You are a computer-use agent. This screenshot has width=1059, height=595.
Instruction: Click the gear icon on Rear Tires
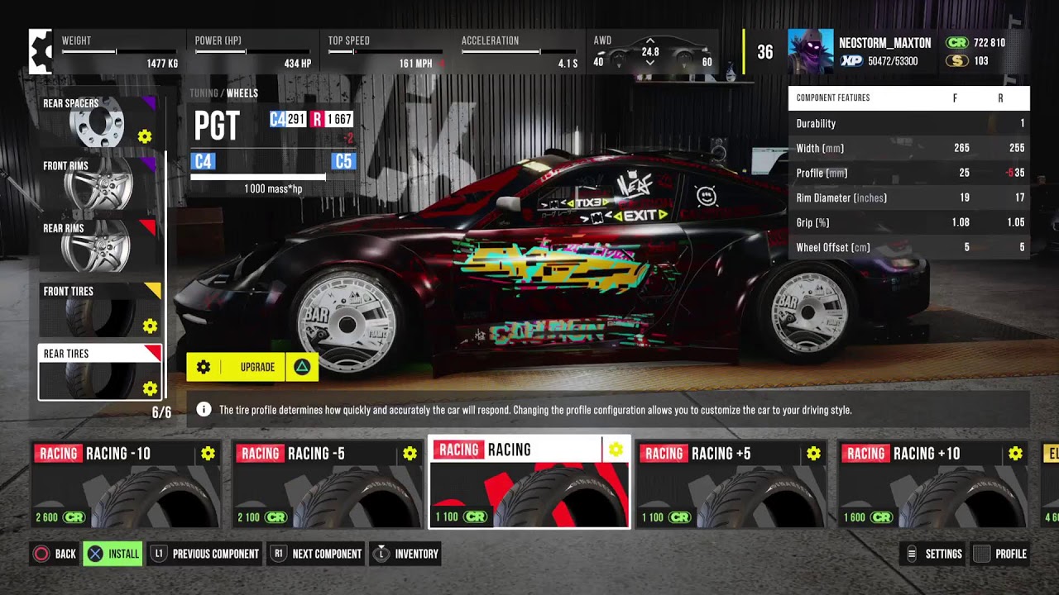(150, 388)
